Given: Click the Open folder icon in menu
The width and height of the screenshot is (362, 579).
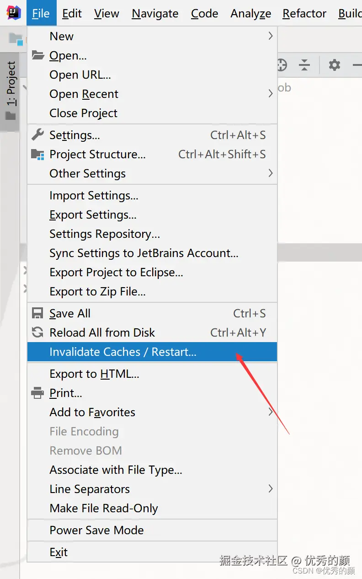Looking at the screenshot, I should (x=37, y=55).
